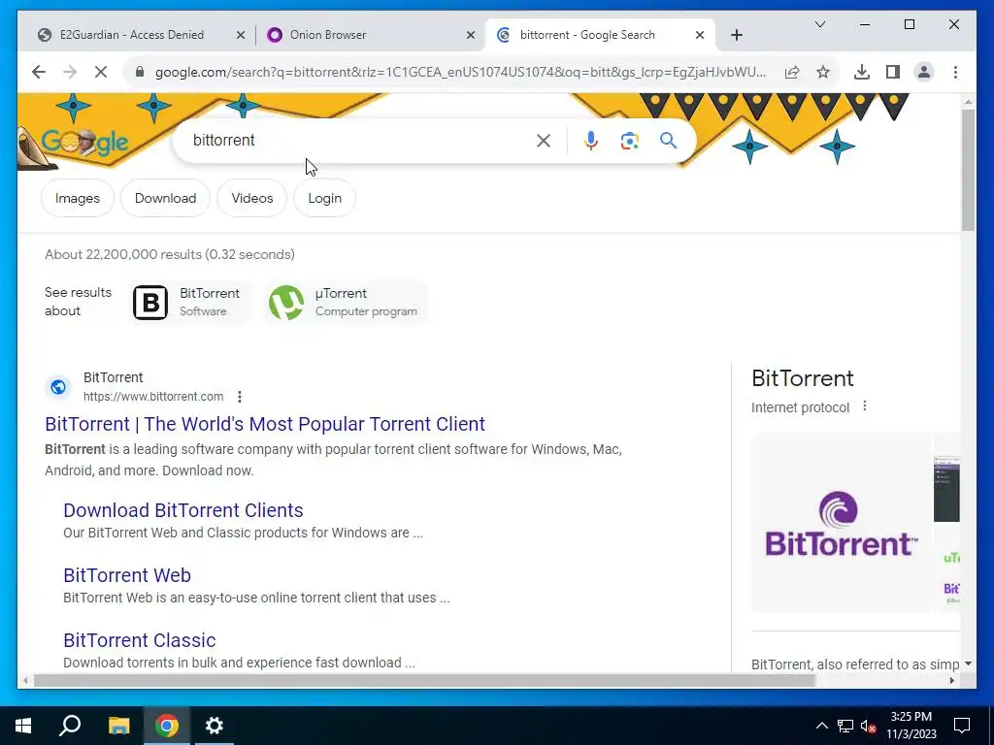Stop loading the page
Viewport: 994px width, 745px height.
[x=101, y=72]
